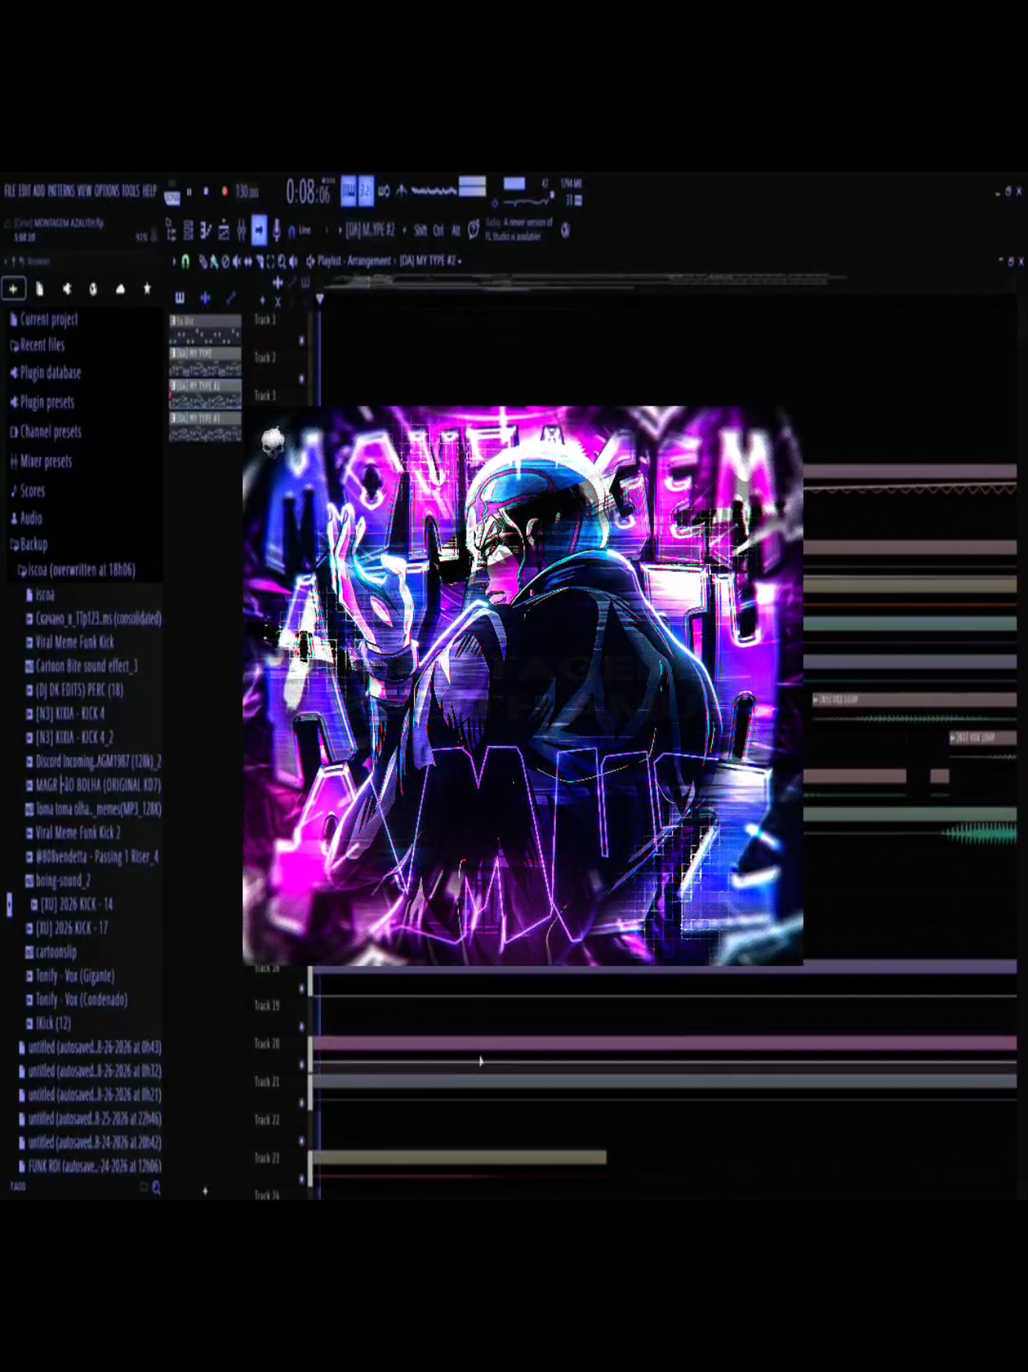Select the Viral Meme Funk Kick 2 sample
Image resolution: width=1028 pixels, height=1372 pixels.
tap(73, 833)
